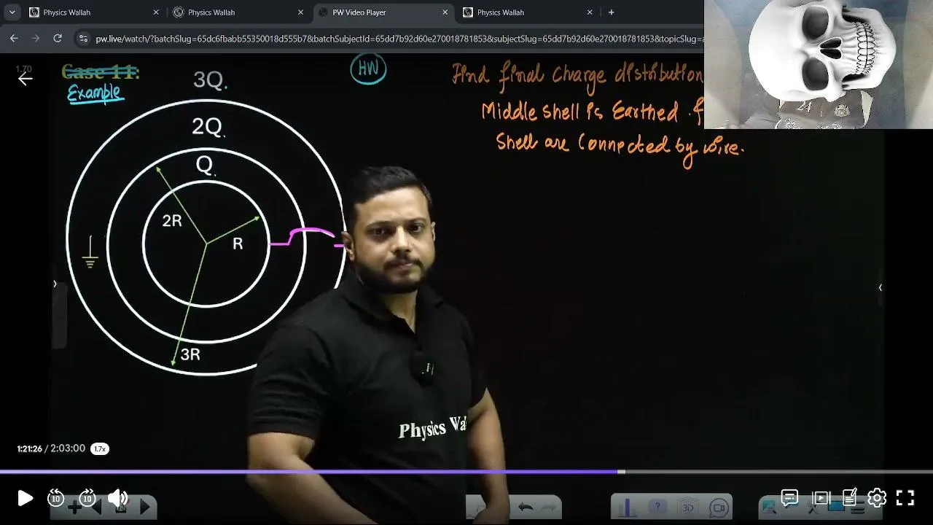Click the skull-filter webcam overlay
Viewport: 933px width, 525px height.
pos(819,64)
